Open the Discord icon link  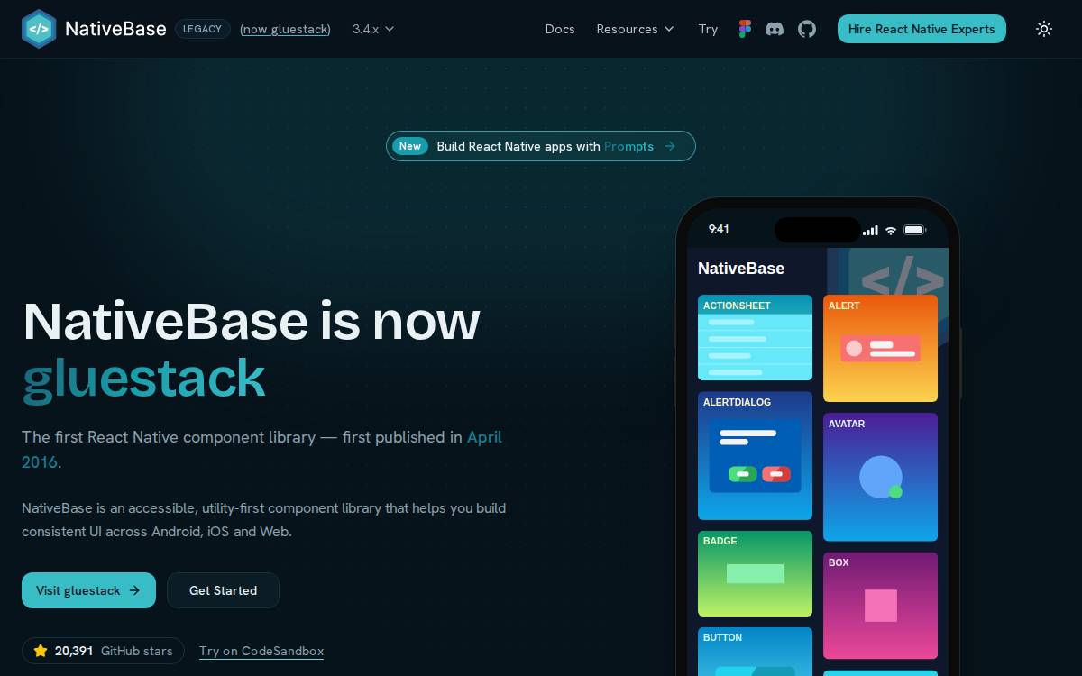tap(775, 29)
